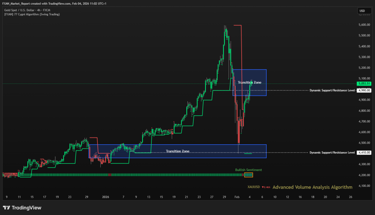The height and width of the screenshot is (215, 375).
Task: Click the red negative percent change indicator
Action: (x=266, y=187)
